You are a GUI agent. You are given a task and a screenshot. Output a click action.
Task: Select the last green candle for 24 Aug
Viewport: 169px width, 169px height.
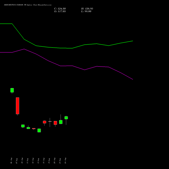pyautogui.click(x=66, y=118)
